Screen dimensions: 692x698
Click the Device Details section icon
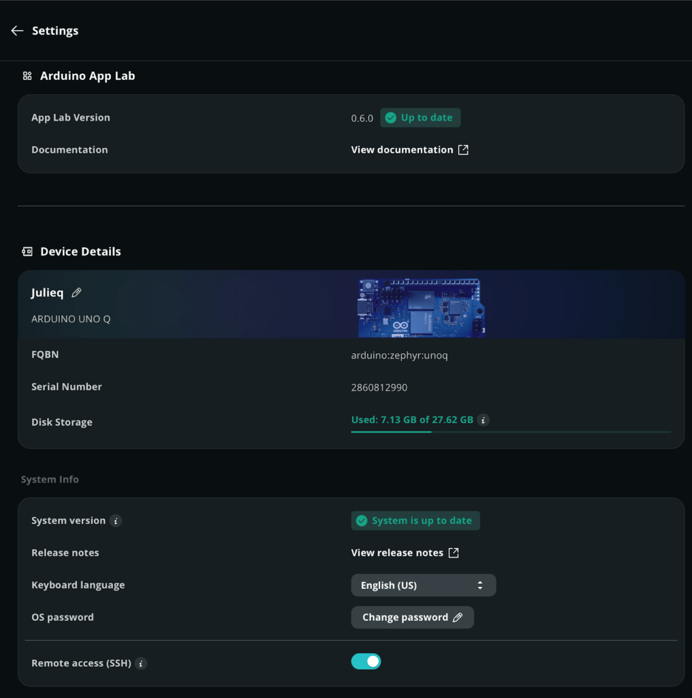coord(27,252)
